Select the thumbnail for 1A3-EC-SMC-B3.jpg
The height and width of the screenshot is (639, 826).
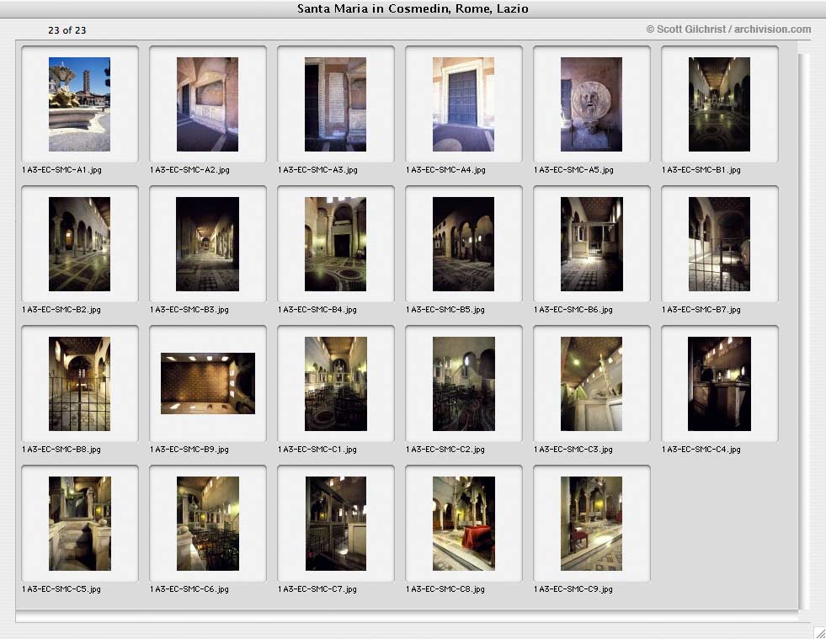(208, 244)
